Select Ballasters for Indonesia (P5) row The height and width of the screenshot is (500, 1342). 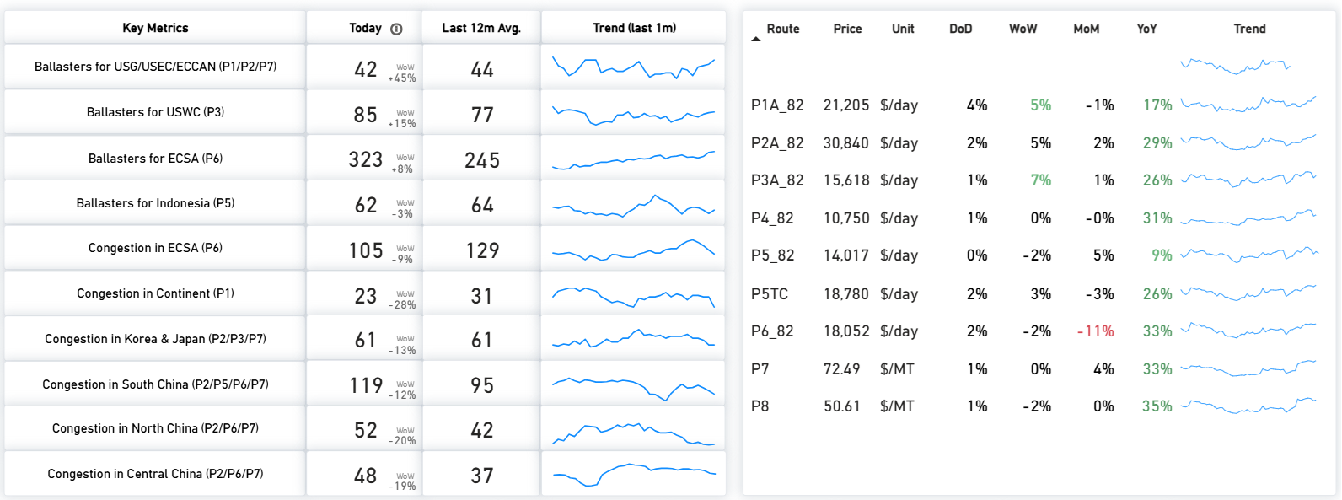pos(365,203)
